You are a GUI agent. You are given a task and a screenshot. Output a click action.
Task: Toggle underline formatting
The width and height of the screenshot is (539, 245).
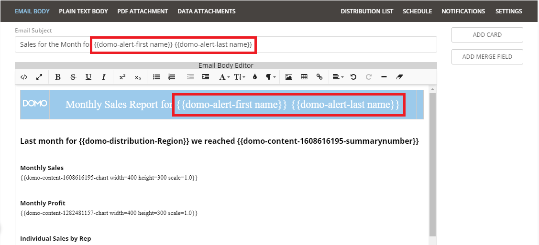pos(88,77)
